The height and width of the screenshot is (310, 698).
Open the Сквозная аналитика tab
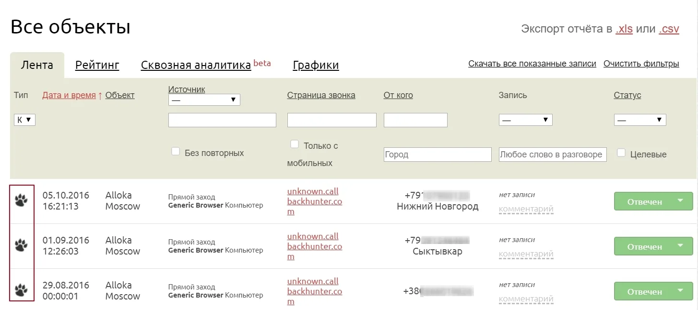(x=196, y=65)
